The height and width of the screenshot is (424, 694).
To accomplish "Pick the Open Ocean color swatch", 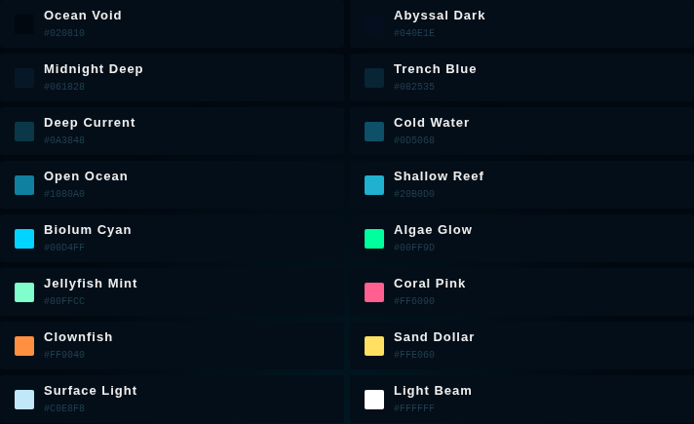I will 24,185.
